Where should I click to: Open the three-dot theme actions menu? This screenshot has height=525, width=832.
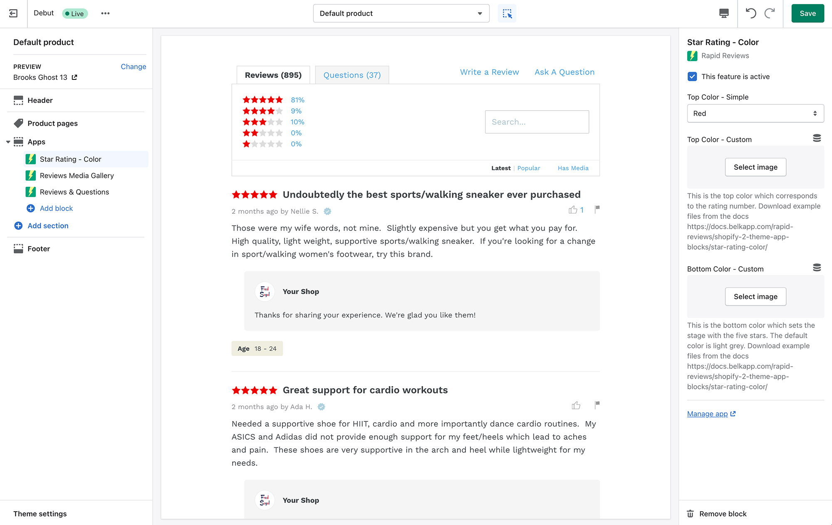click(105, 13)
